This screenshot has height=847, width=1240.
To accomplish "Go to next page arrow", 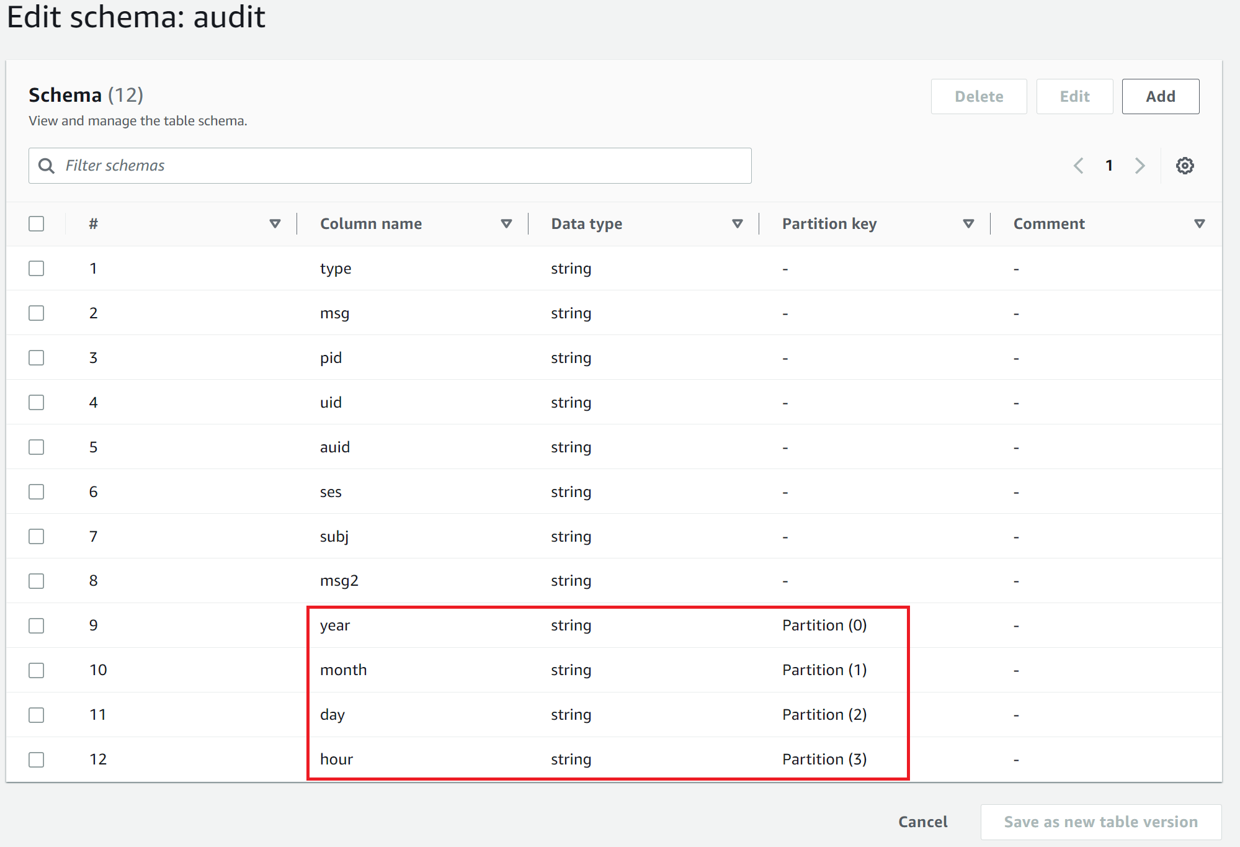I will click(x=1140, y=166).
